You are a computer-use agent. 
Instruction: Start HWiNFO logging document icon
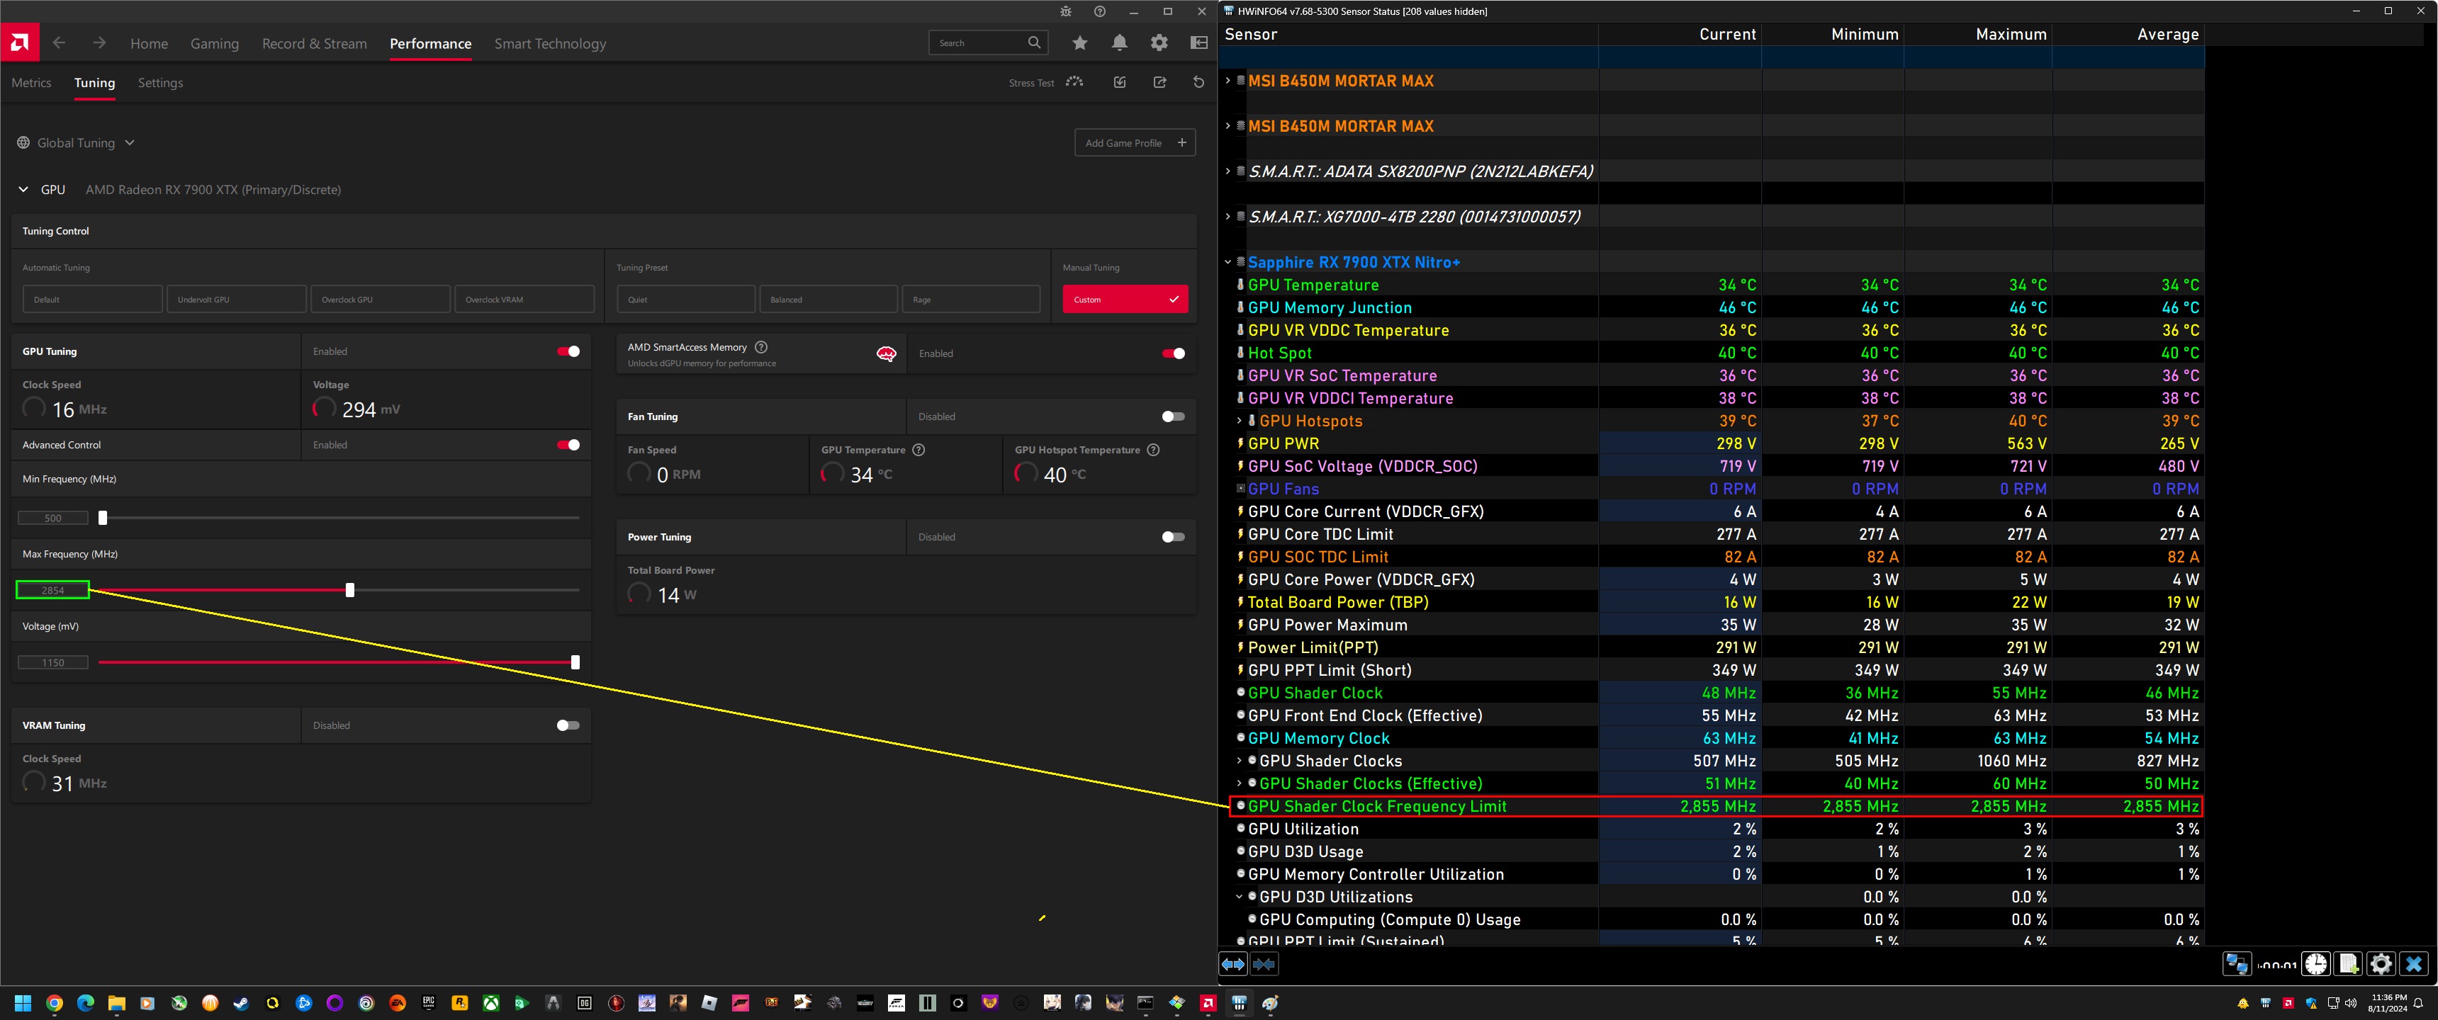(x=2348, y=964)
